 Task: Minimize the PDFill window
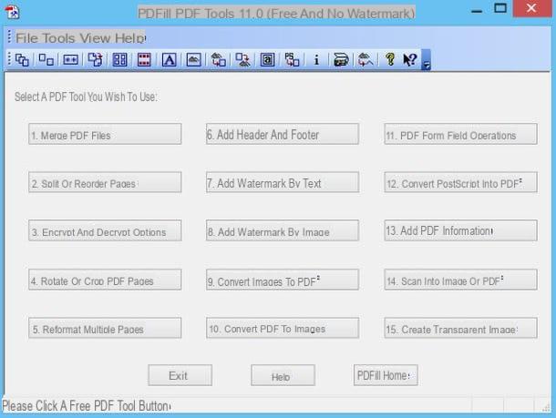477,11
